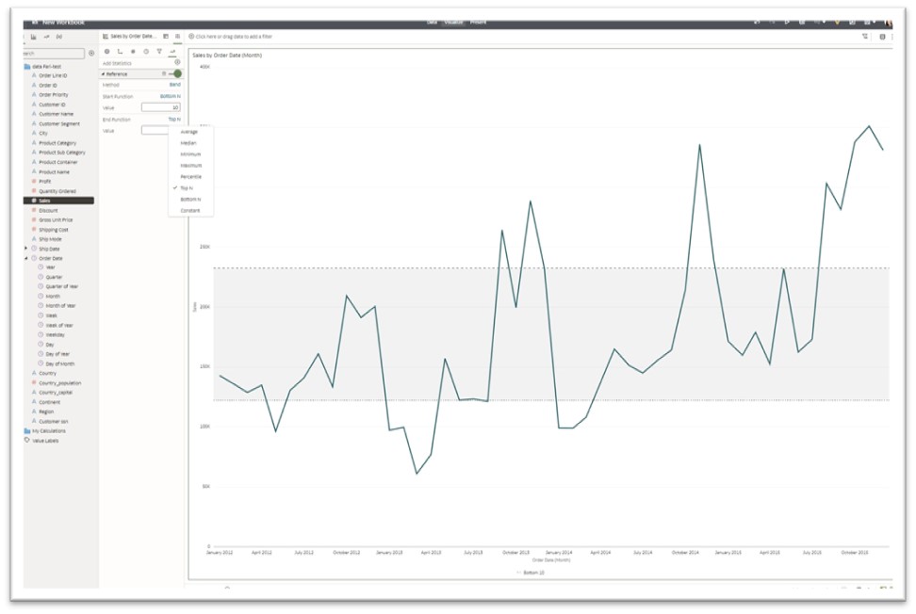Click the Start Function Value input field
This screenshot has height=614, width=916.
[160, 107]
